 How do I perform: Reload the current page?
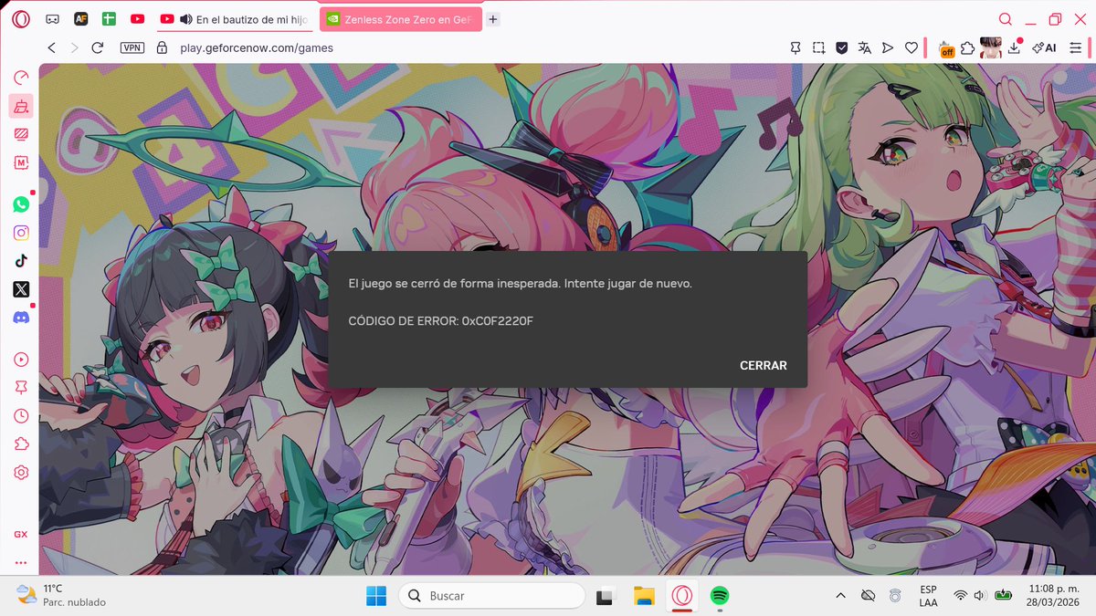pos(98,47)
